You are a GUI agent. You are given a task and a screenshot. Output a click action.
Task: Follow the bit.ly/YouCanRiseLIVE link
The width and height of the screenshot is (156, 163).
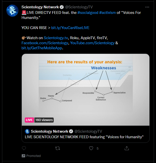(70, 28)
